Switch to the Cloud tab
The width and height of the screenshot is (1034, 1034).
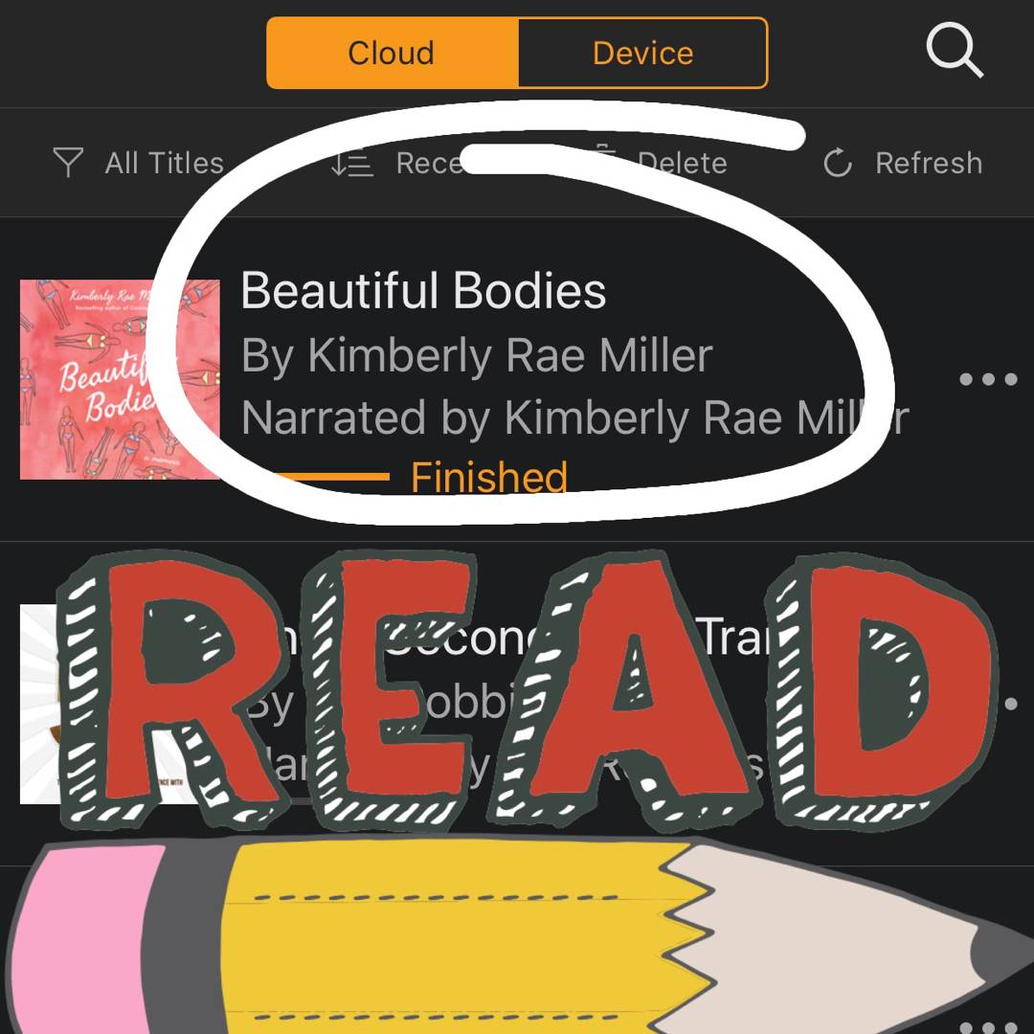[x=393, y=53]
